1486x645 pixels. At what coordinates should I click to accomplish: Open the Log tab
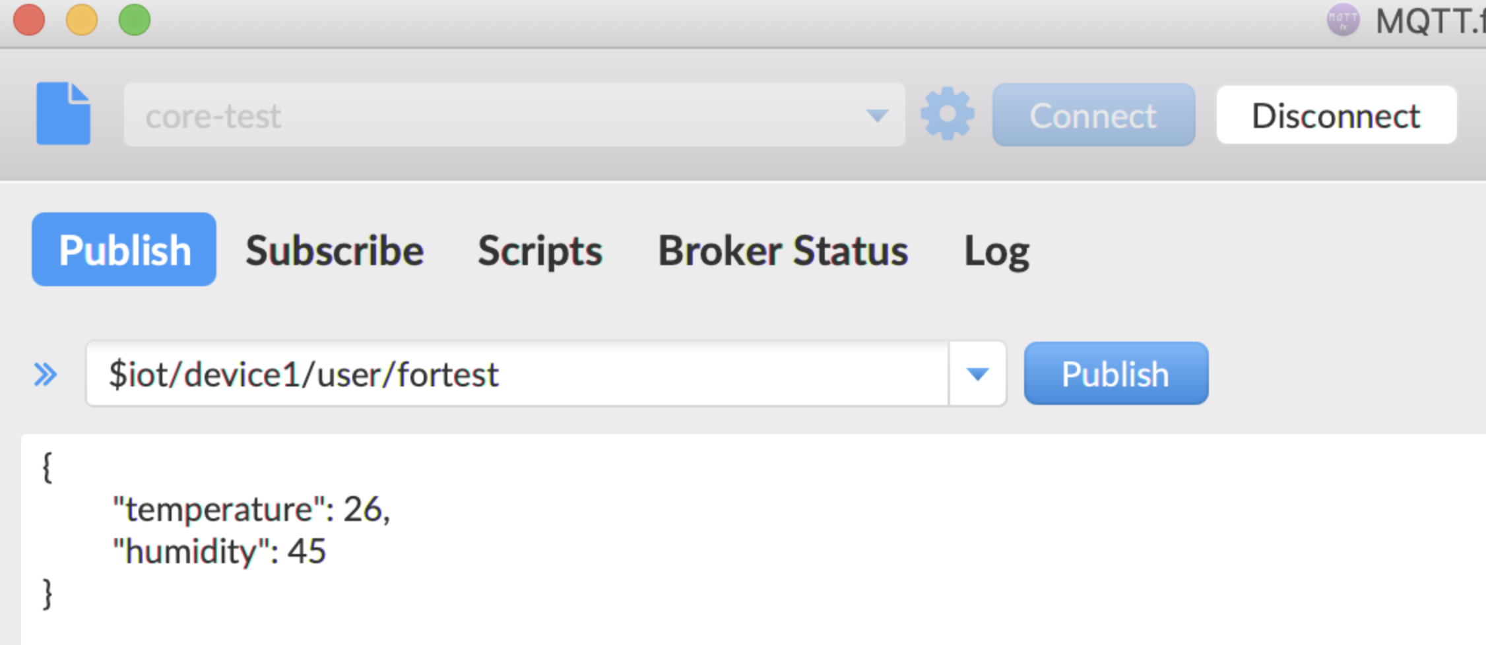[x=996, y=251]
